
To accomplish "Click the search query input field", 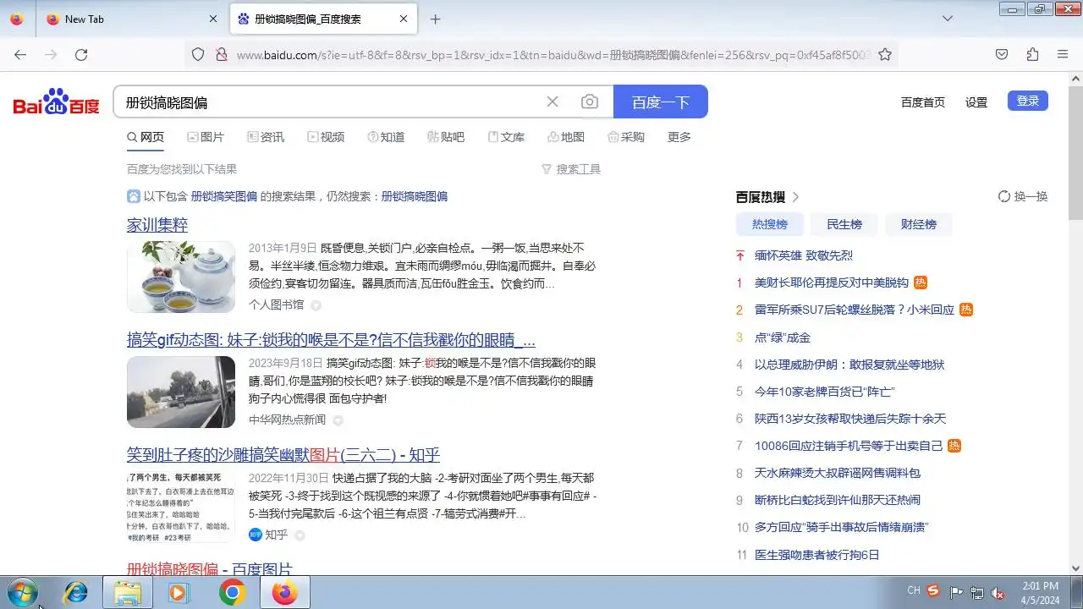I will pos(330,101).
